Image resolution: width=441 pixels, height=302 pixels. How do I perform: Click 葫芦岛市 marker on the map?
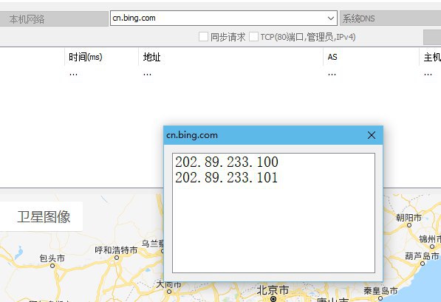coord(423,264)
